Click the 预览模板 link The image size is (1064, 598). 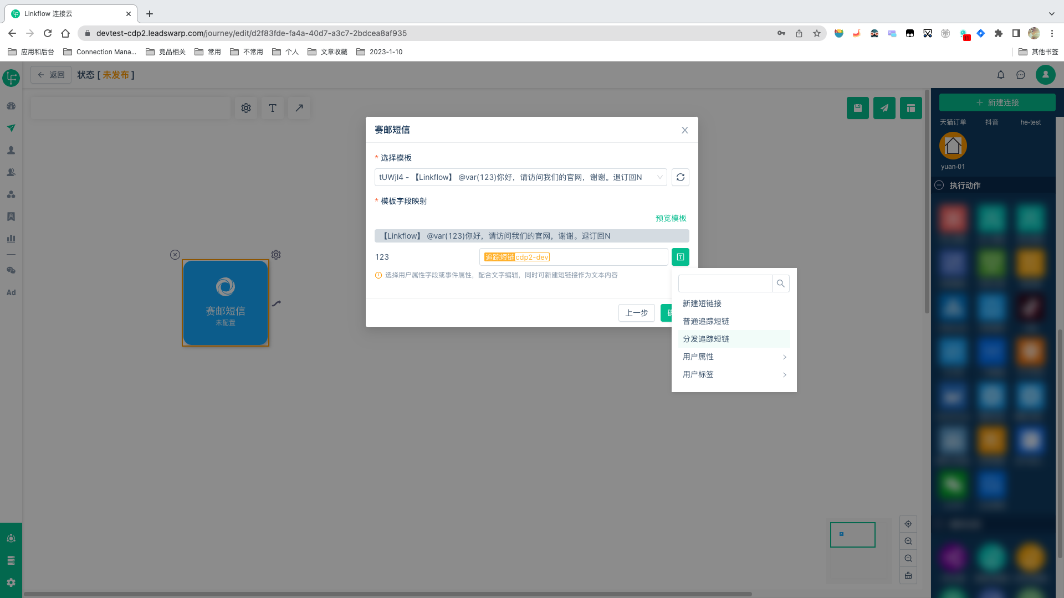click(x=669, y=218)
